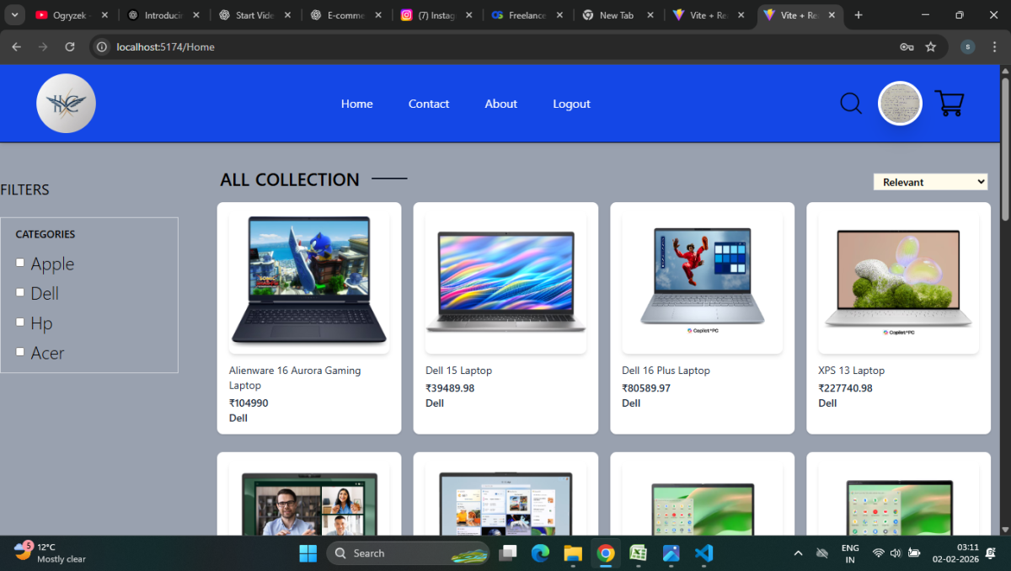This screenshot has height=571, width=1011.
Task: Switch to the New Tab browser tab
Action: click(x=616, y=15)
